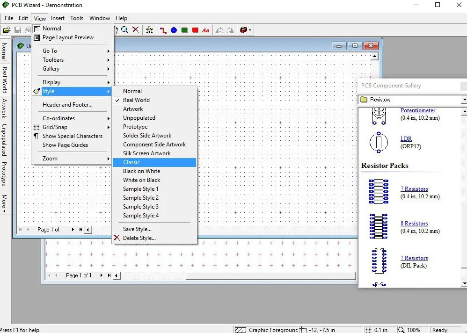Expand the Go To submenu
The height and width of the screenshot is (333, 467).
pos(50,51)
